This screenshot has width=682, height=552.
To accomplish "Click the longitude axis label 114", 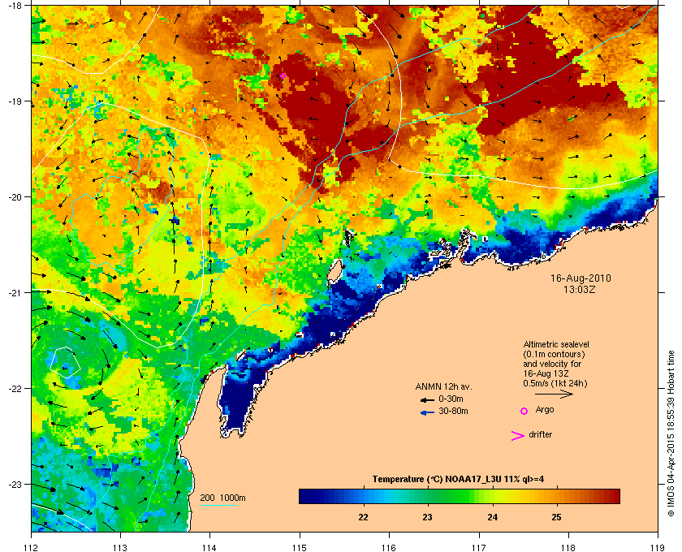I will (209, 548).
